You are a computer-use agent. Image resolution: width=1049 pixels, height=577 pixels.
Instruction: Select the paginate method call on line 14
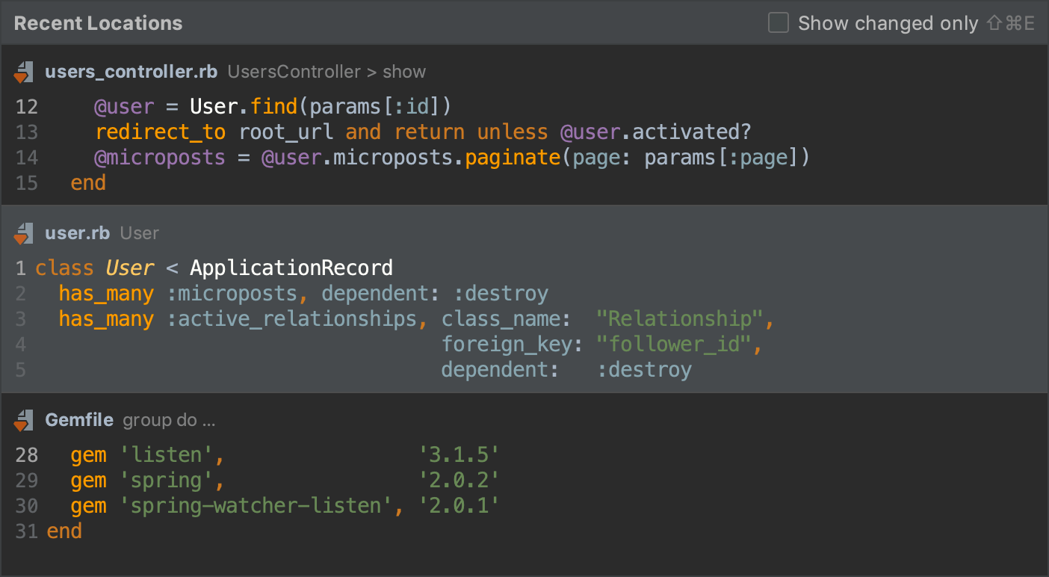[512, 157]
